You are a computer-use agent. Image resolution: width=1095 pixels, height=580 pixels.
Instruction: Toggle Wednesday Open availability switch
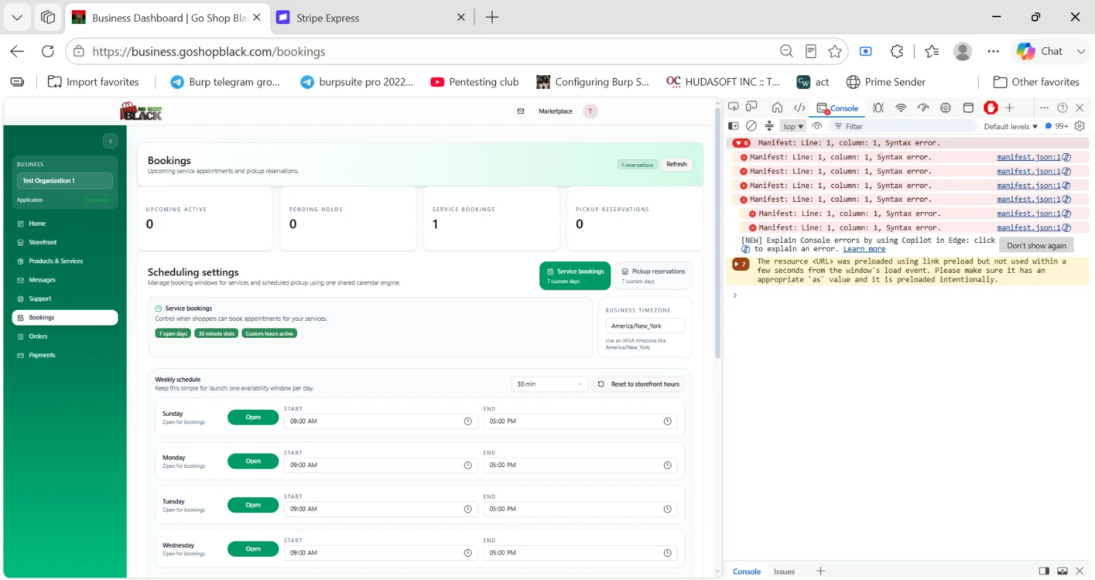[x=253, y=549]
